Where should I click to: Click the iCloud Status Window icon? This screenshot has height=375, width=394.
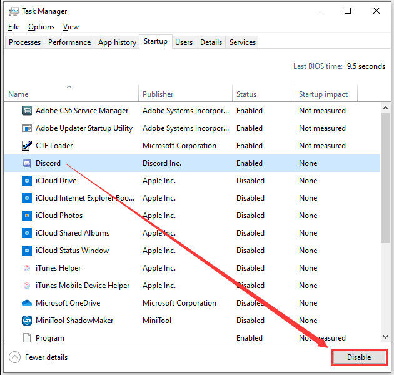click(27, 251)
